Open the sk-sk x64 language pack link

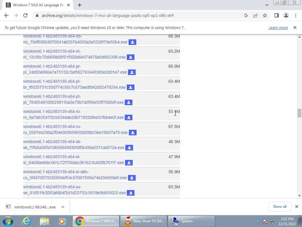click(74, 144)
